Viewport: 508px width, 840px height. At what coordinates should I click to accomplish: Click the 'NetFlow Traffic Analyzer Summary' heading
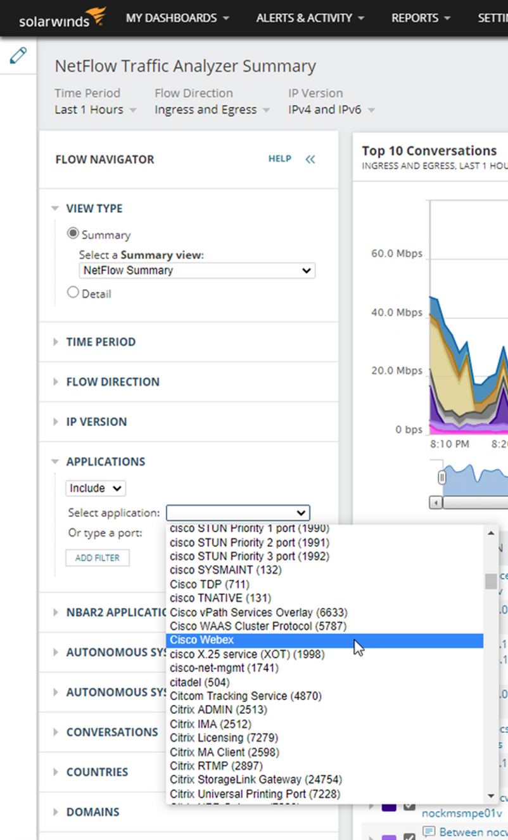coord(186,67)
